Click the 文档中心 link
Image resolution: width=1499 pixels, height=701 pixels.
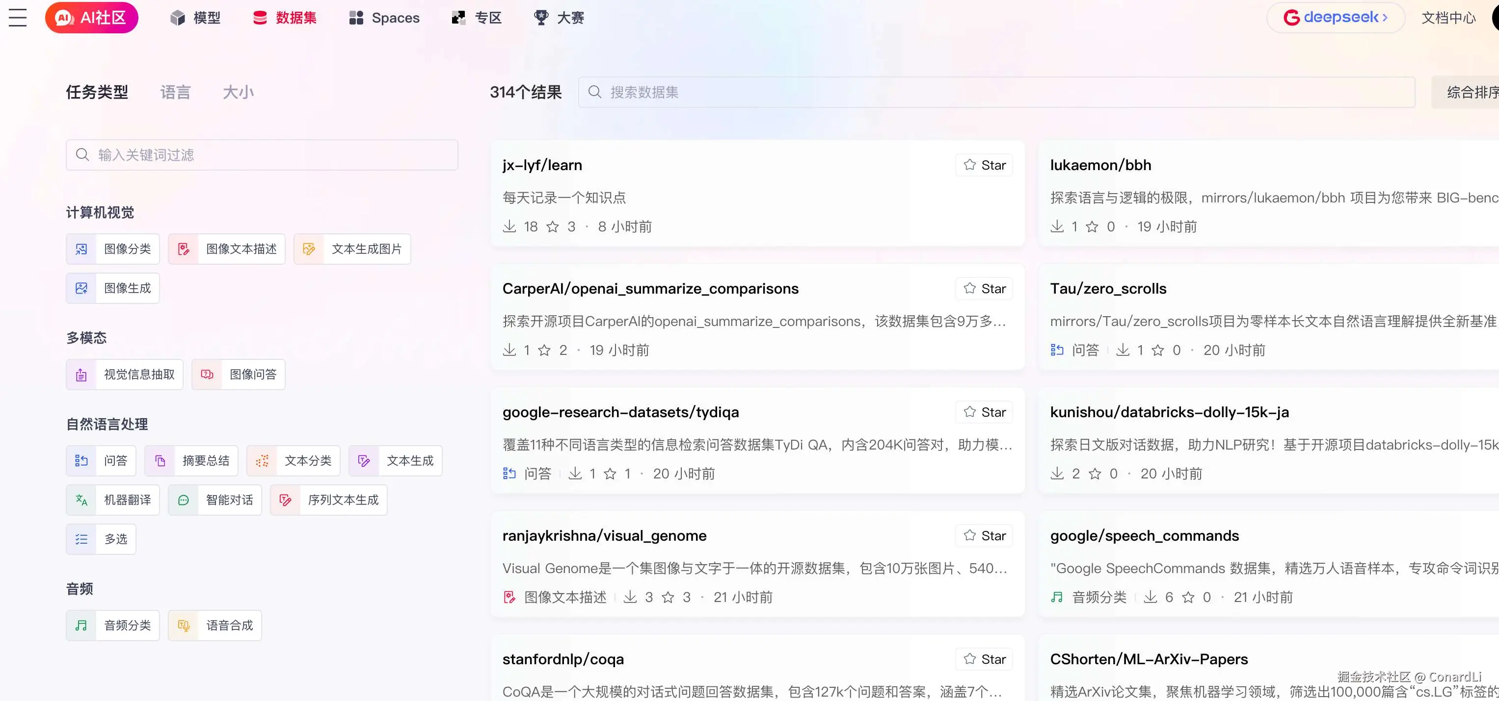click(1448, 18)
